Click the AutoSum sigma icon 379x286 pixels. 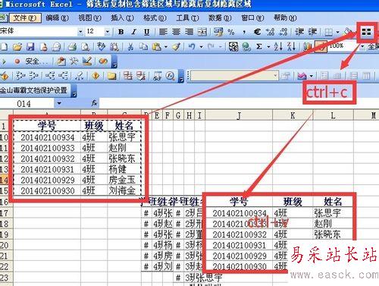click(259, 47)
